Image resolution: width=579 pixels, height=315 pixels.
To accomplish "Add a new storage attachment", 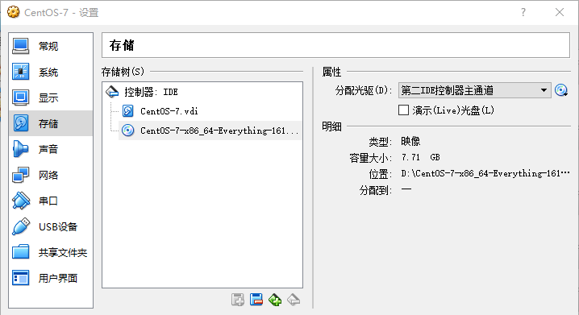I will point(238,300).
